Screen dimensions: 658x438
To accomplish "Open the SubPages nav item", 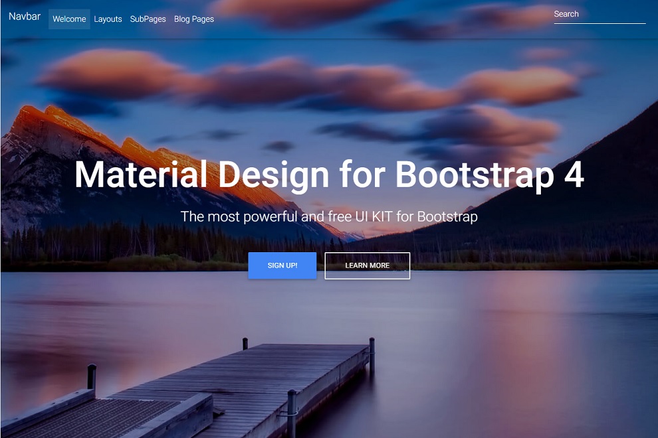I will 148,19.
